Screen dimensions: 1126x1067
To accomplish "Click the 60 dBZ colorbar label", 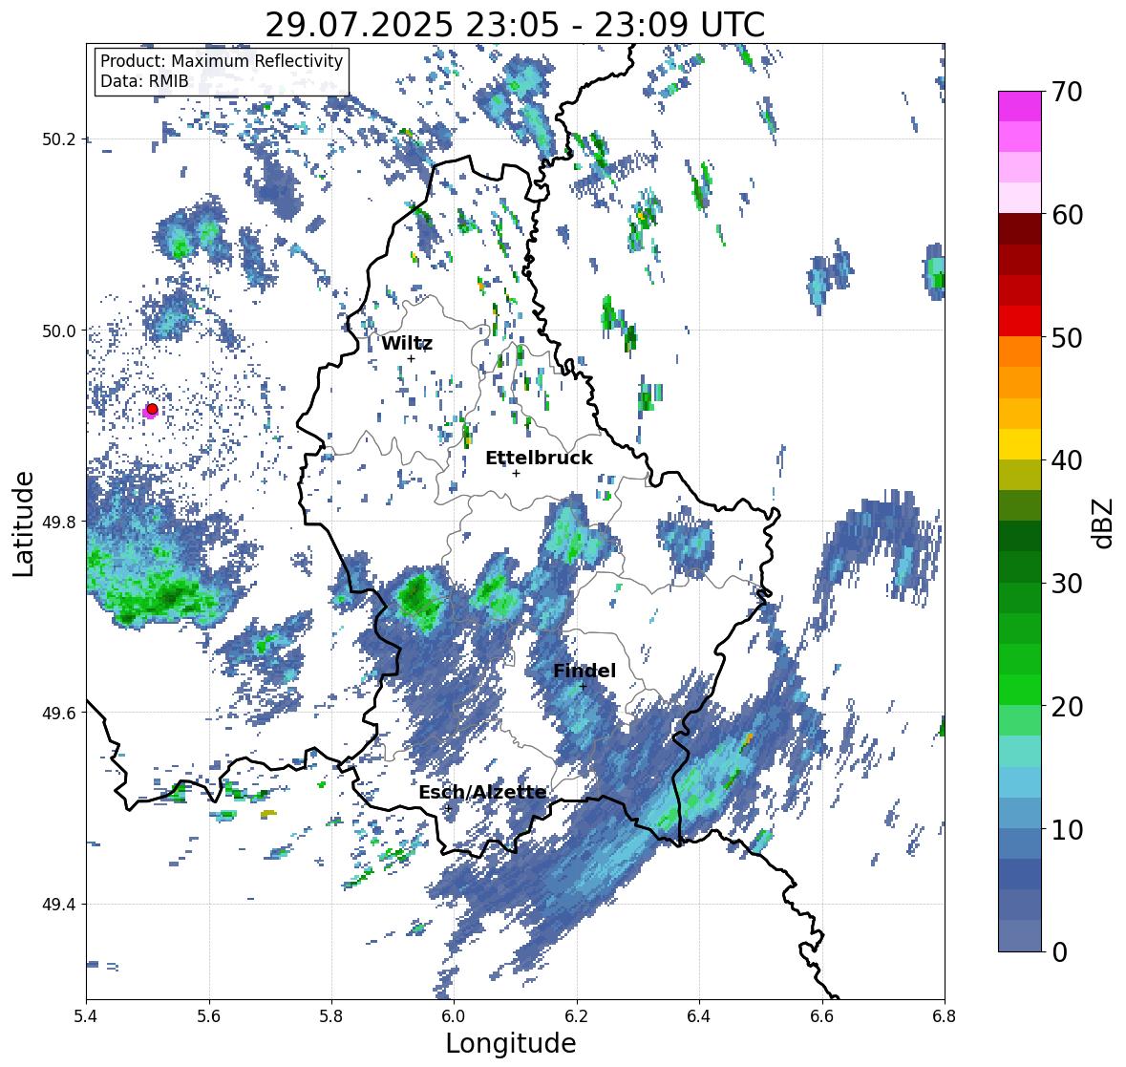I will 1066,215.
